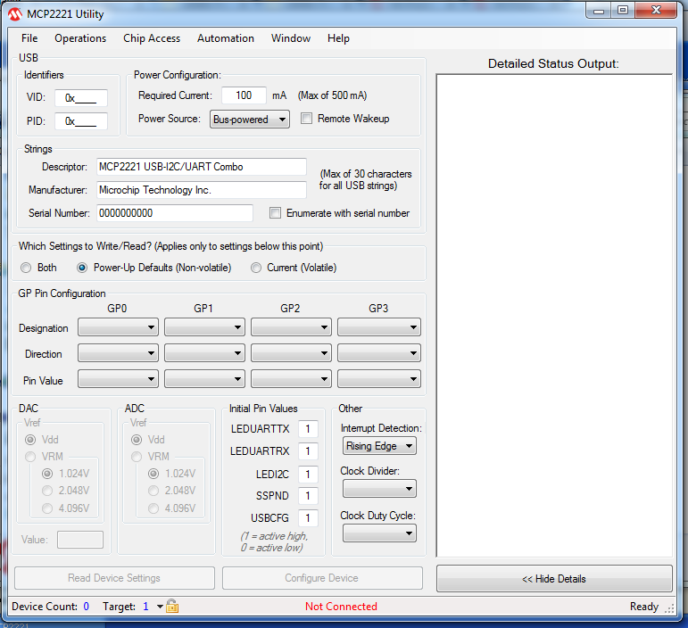Image resolution: width=688 pixels, height=628 pixels.
Task: Click the LEDUARTTX value field
Action: (308, 428)
